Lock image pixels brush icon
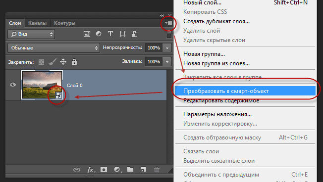 [x=53, y=62]
